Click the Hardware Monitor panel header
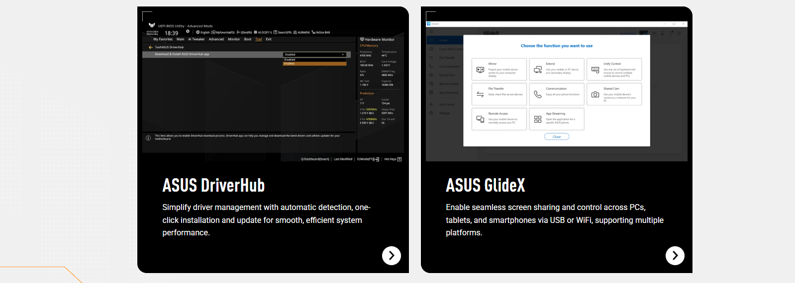The width and height of the screenshot is (795, 283). 377,39
